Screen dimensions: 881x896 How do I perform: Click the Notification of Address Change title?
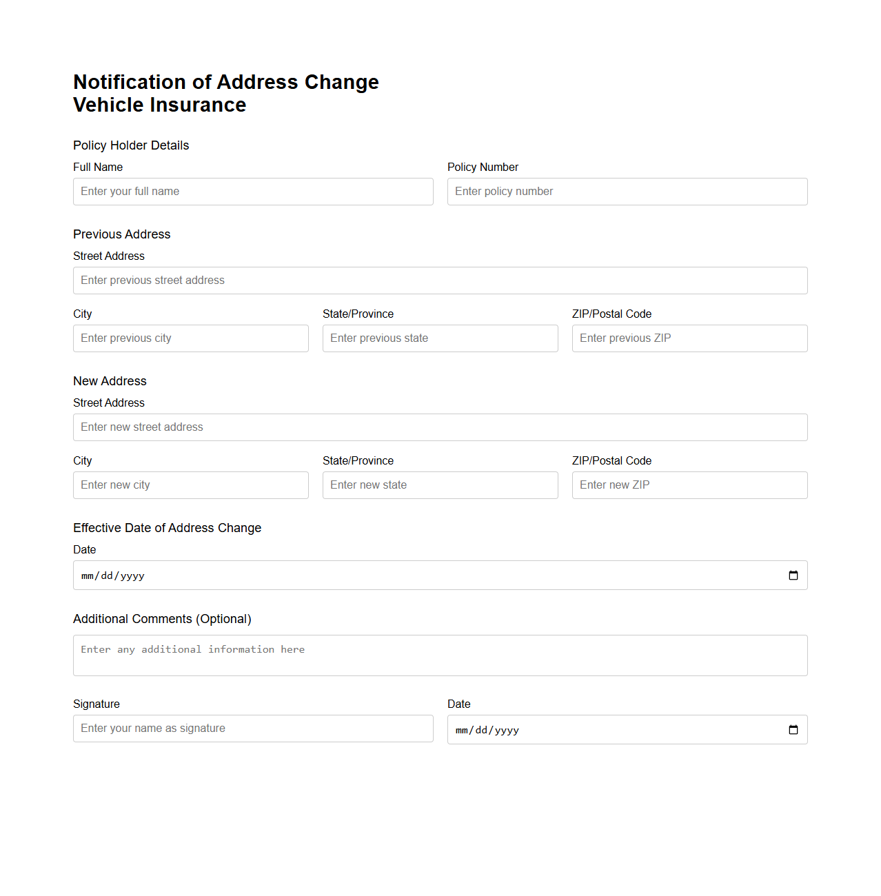(226, 82)
